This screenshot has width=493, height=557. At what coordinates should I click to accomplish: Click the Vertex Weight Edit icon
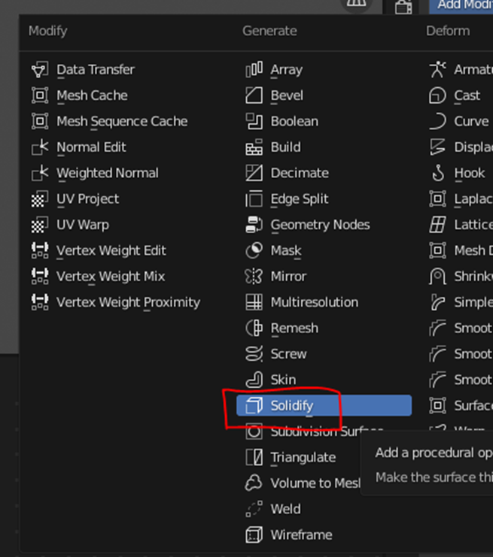pyautogui.click(x=40, y=250)
